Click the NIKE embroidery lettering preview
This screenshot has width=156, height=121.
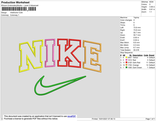pos(60,55)
